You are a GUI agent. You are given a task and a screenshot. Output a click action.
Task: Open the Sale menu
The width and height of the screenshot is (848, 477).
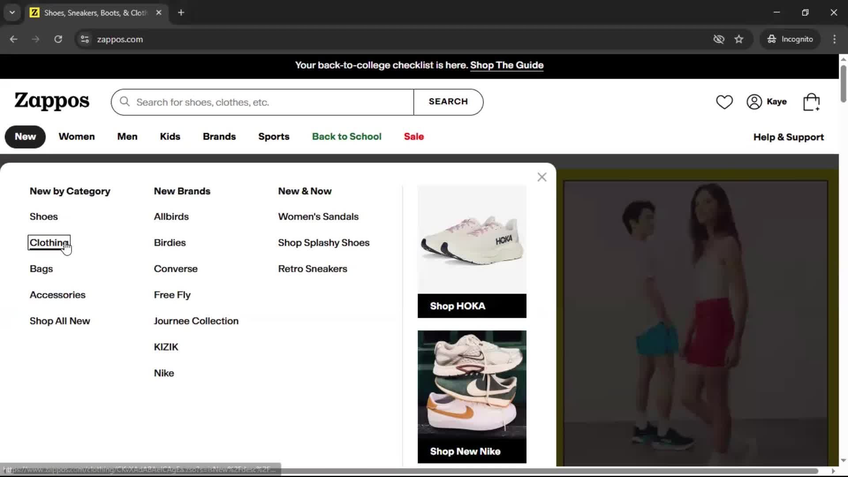pyautogui.click(x=414, y=136)
